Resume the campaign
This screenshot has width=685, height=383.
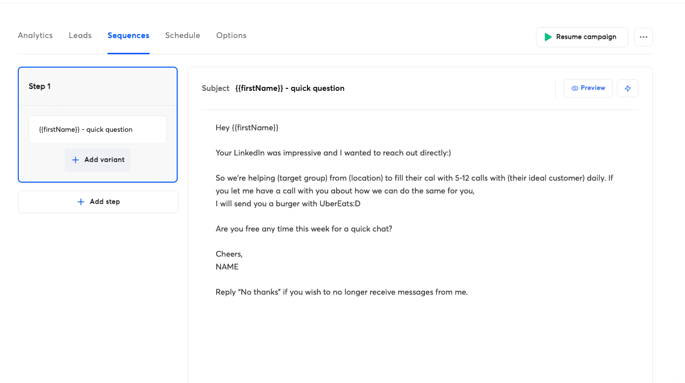[582, 37]
